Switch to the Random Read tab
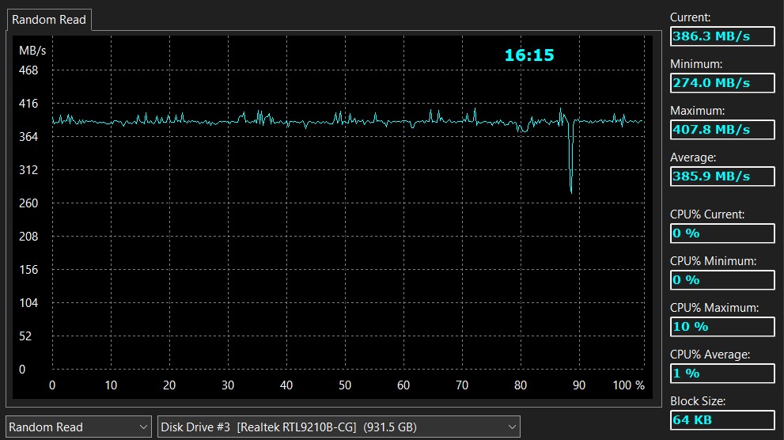This screenshot has height=440, width=784. pos(49,20)
